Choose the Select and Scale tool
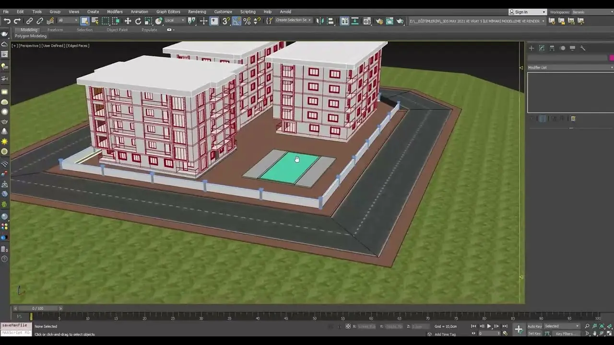Screen dimensions: 614x345 tap(148, 21)
